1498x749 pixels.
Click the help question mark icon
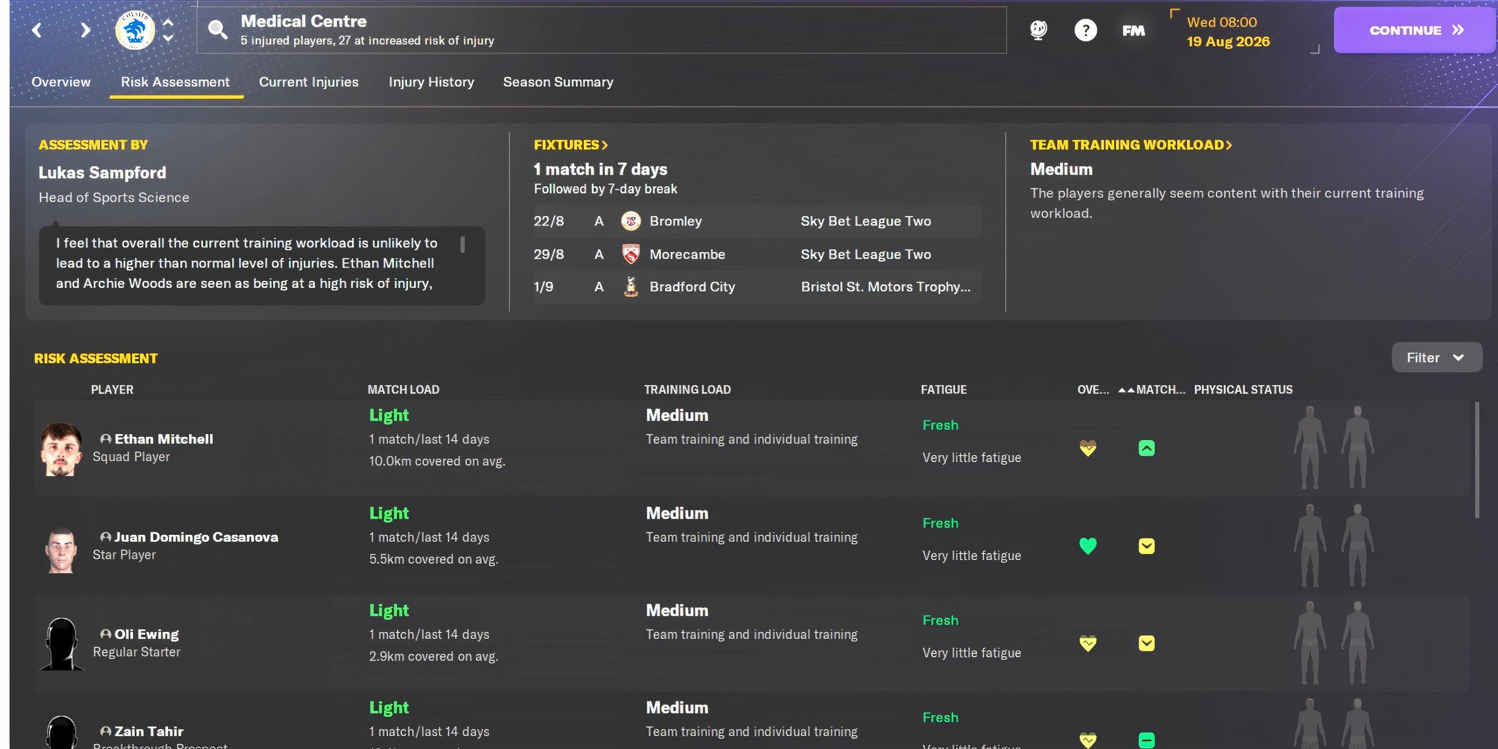(x=1085, y=29)
